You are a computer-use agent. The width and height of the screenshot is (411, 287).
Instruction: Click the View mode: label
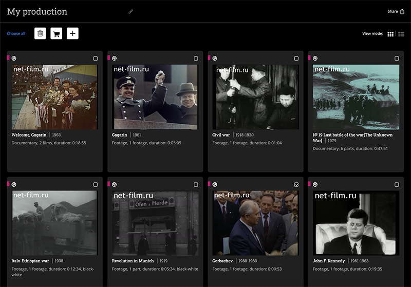click(x=372, y=33)
